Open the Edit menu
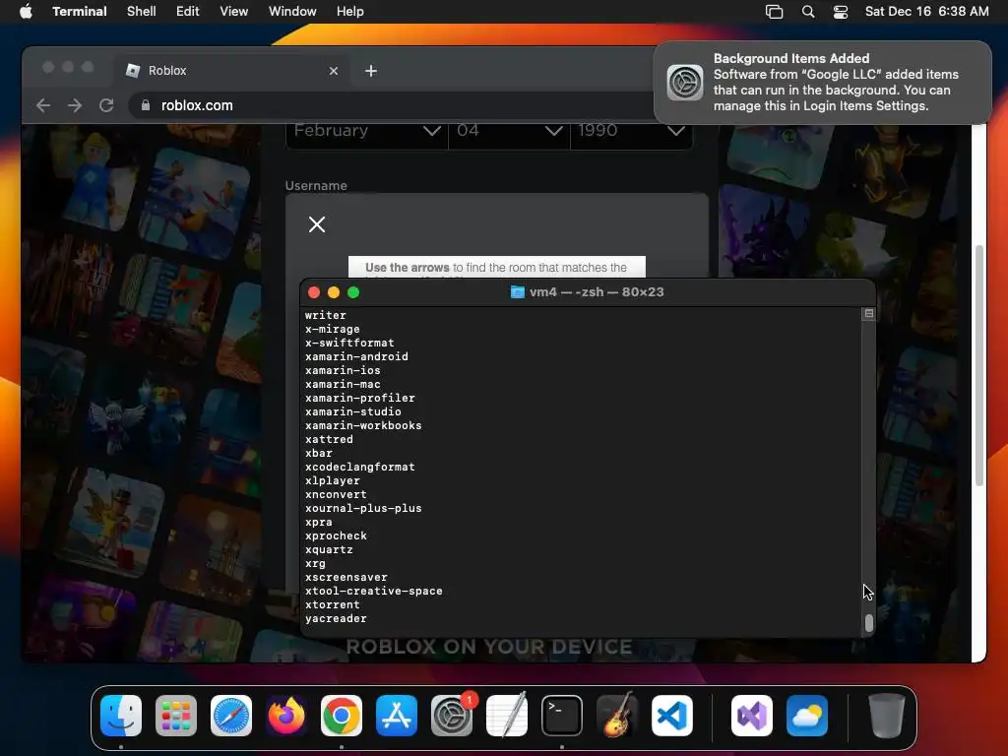1008x756 pixels. 188,12
